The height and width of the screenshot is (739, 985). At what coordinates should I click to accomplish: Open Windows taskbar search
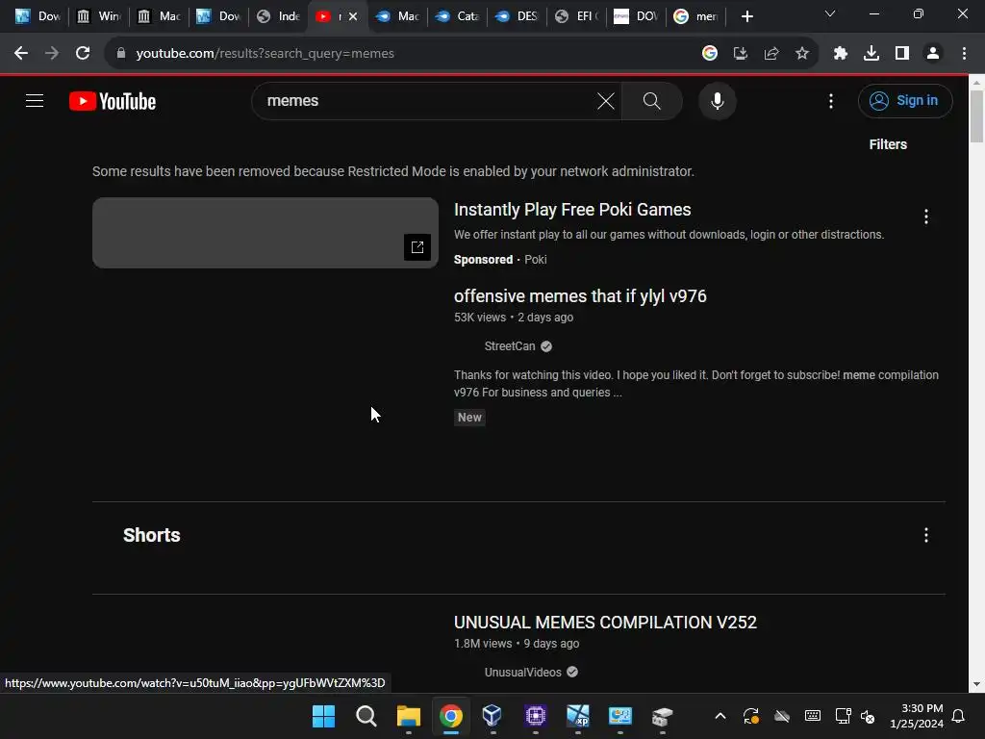(366, 716)
